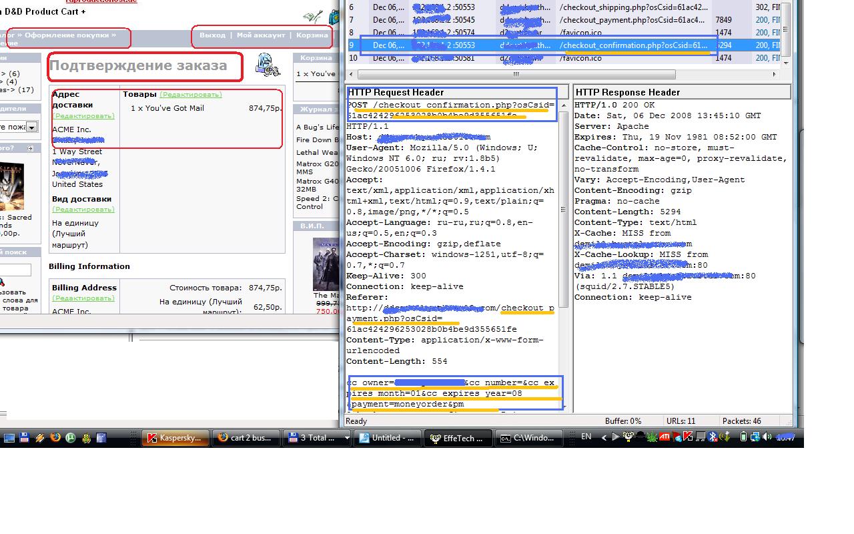Open '3 Total' taskbar group dropdown arrow
Image resolution: width=854 pixels, height=534 pixels.
(x=346, y=438)
